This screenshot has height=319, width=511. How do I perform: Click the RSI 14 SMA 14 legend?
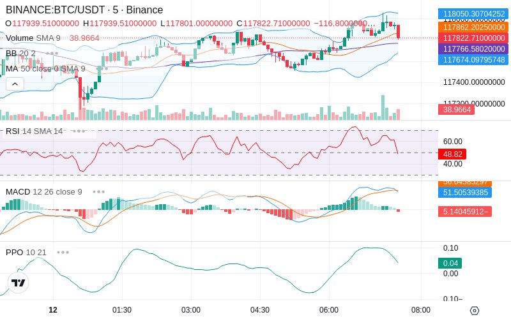pyautogui.click(x=34, y=131)
